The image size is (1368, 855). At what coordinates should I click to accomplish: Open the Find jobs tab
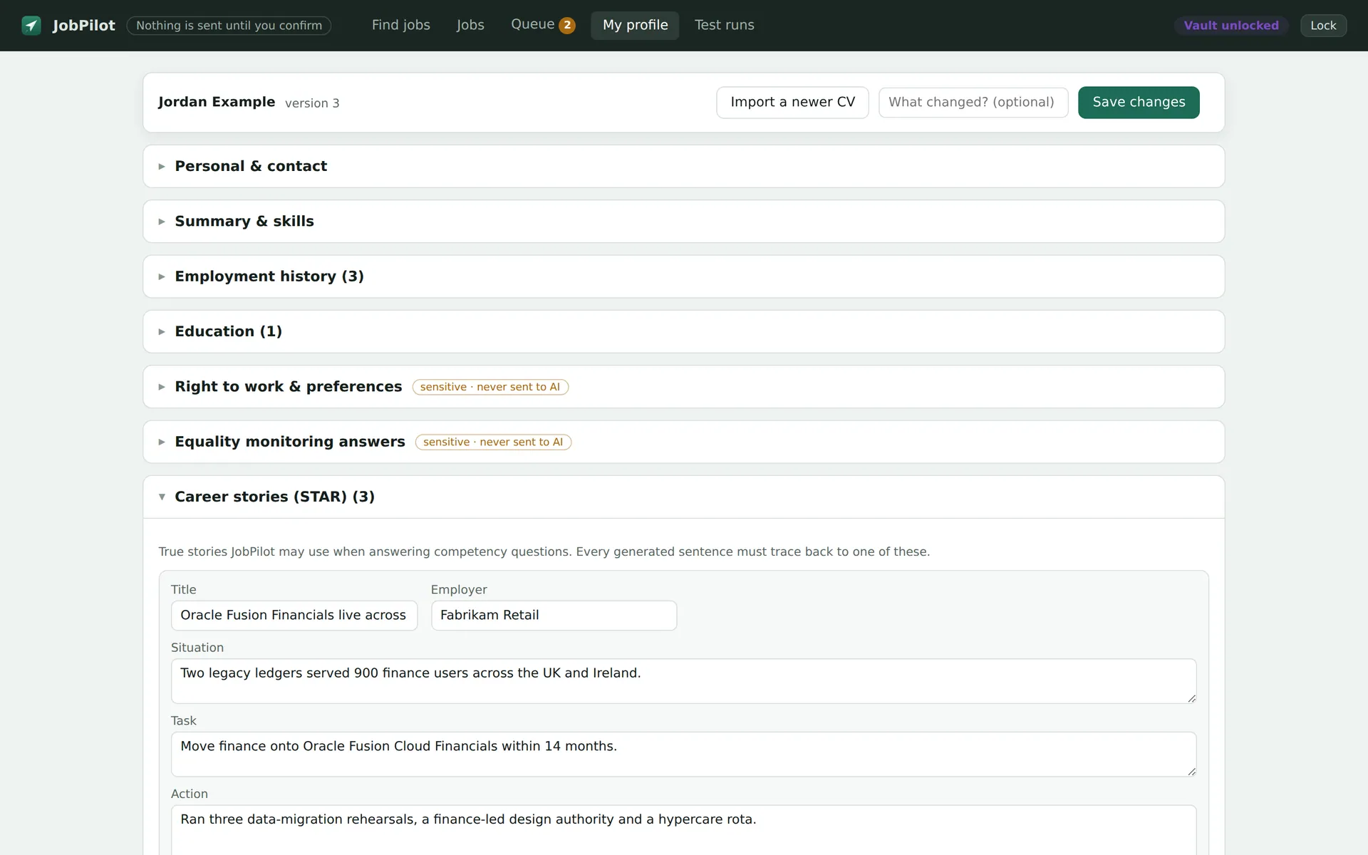[x=400, y=25]
